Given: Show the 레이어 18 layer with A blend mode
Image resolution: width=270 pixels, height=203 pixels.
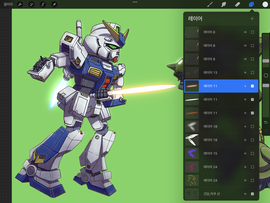Looking at the screenshot, I should 252,126.
